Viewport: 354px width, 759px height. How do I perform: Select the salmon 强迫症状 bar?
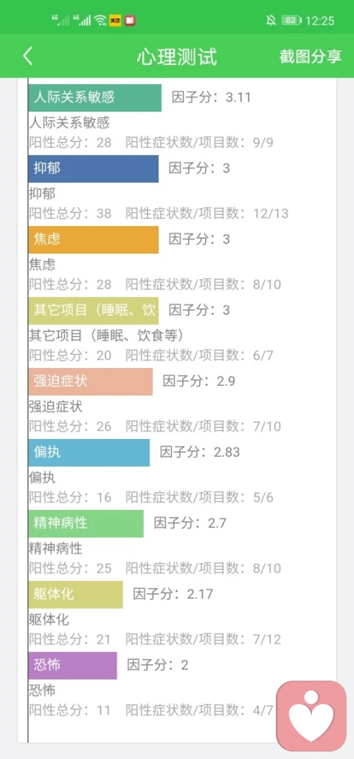[90, 381]
